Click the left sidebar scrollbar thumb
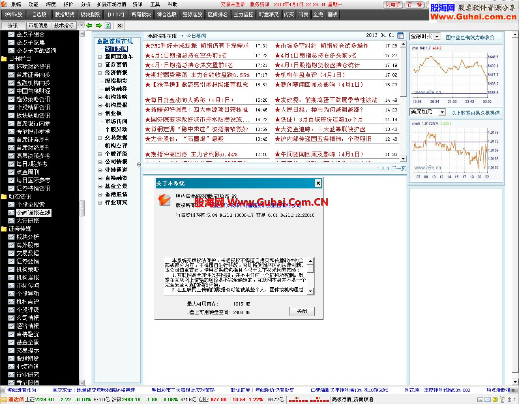The width and height of the screenshot is (519, 404). (x=82, y=208)
